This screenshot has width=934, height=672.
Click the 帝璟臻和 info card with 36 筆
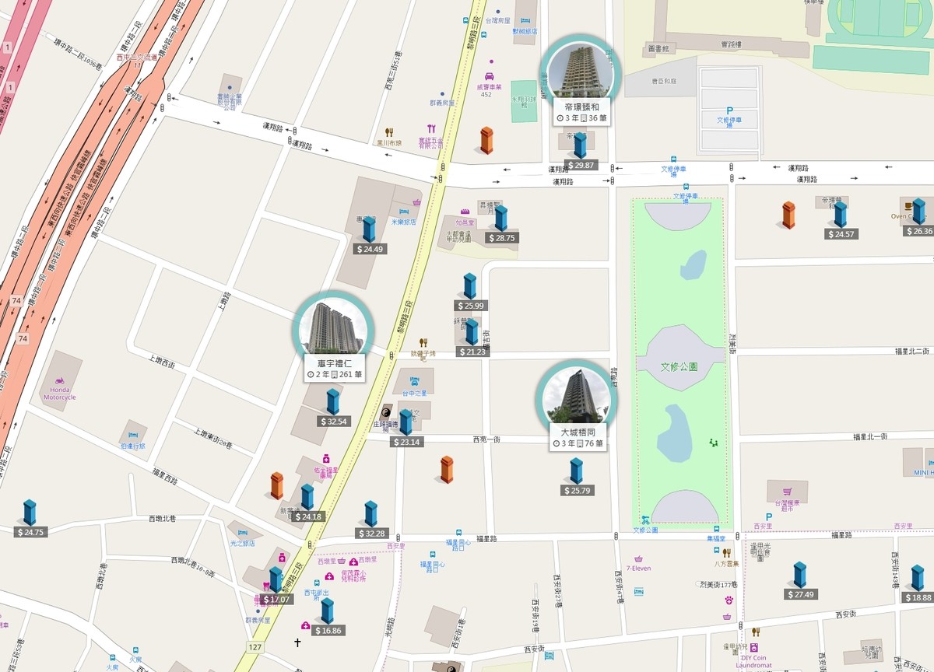[581, 112]
